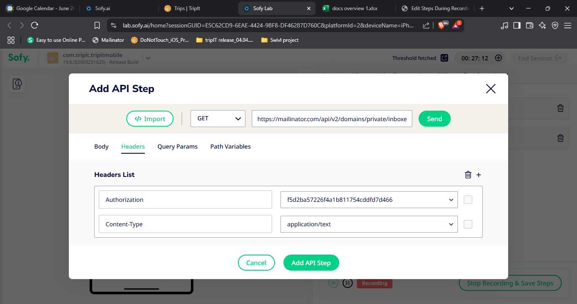Open Brave Wallet icon
Image resolution: width=577 pixels, height=304 pixels.
point(530,25)
